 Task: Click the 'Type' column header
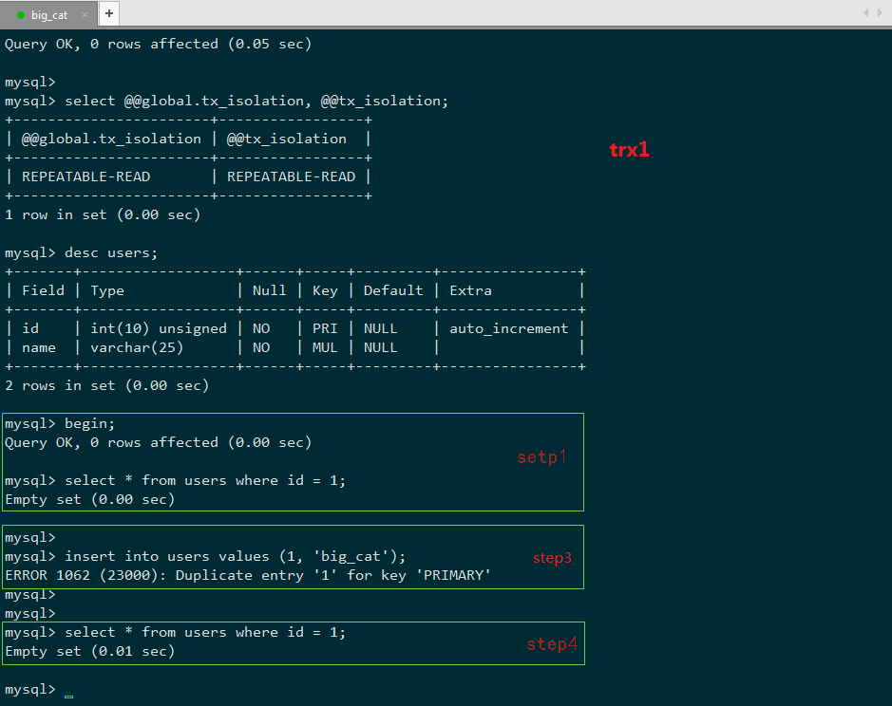(x=107, y=291)
